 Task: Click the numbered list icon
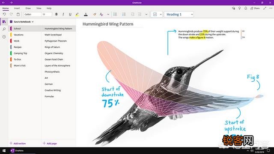click(124, 14)
